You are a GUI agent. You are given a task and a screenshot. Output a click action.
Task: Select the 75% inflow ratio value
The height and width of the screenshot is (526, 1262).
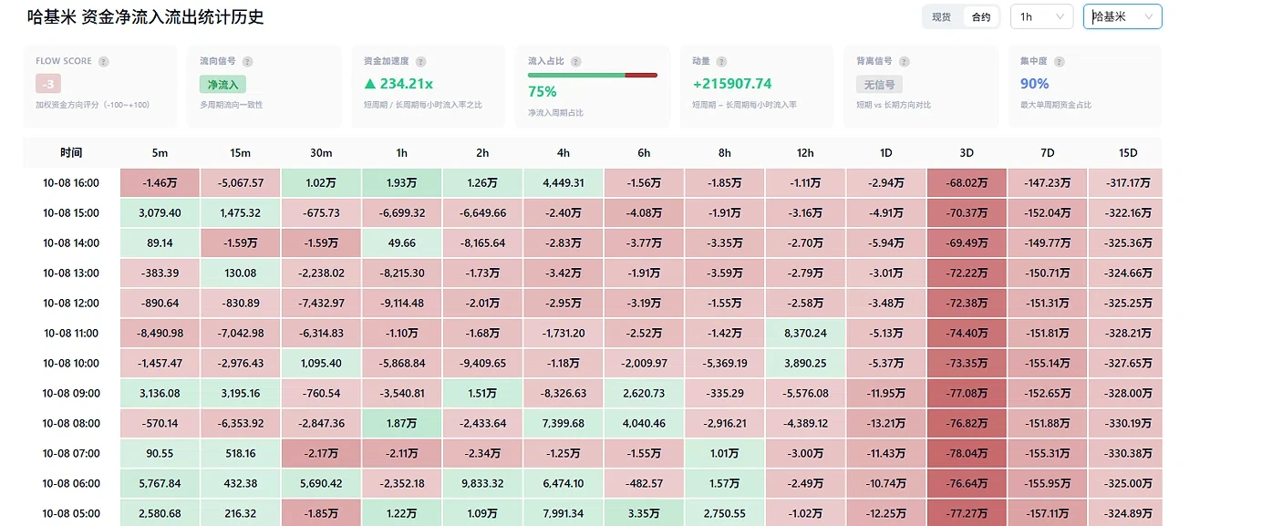542,91
